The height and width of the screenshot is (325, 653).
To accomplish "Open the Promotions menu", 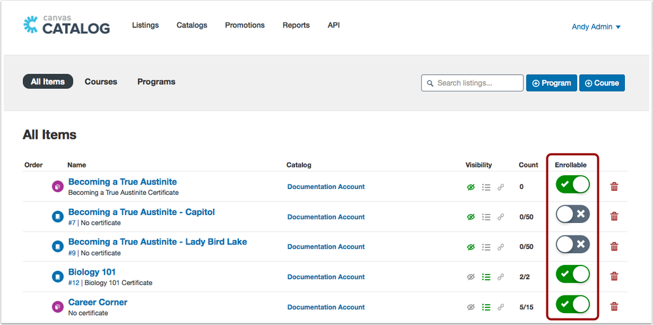I will pos(244,26).
